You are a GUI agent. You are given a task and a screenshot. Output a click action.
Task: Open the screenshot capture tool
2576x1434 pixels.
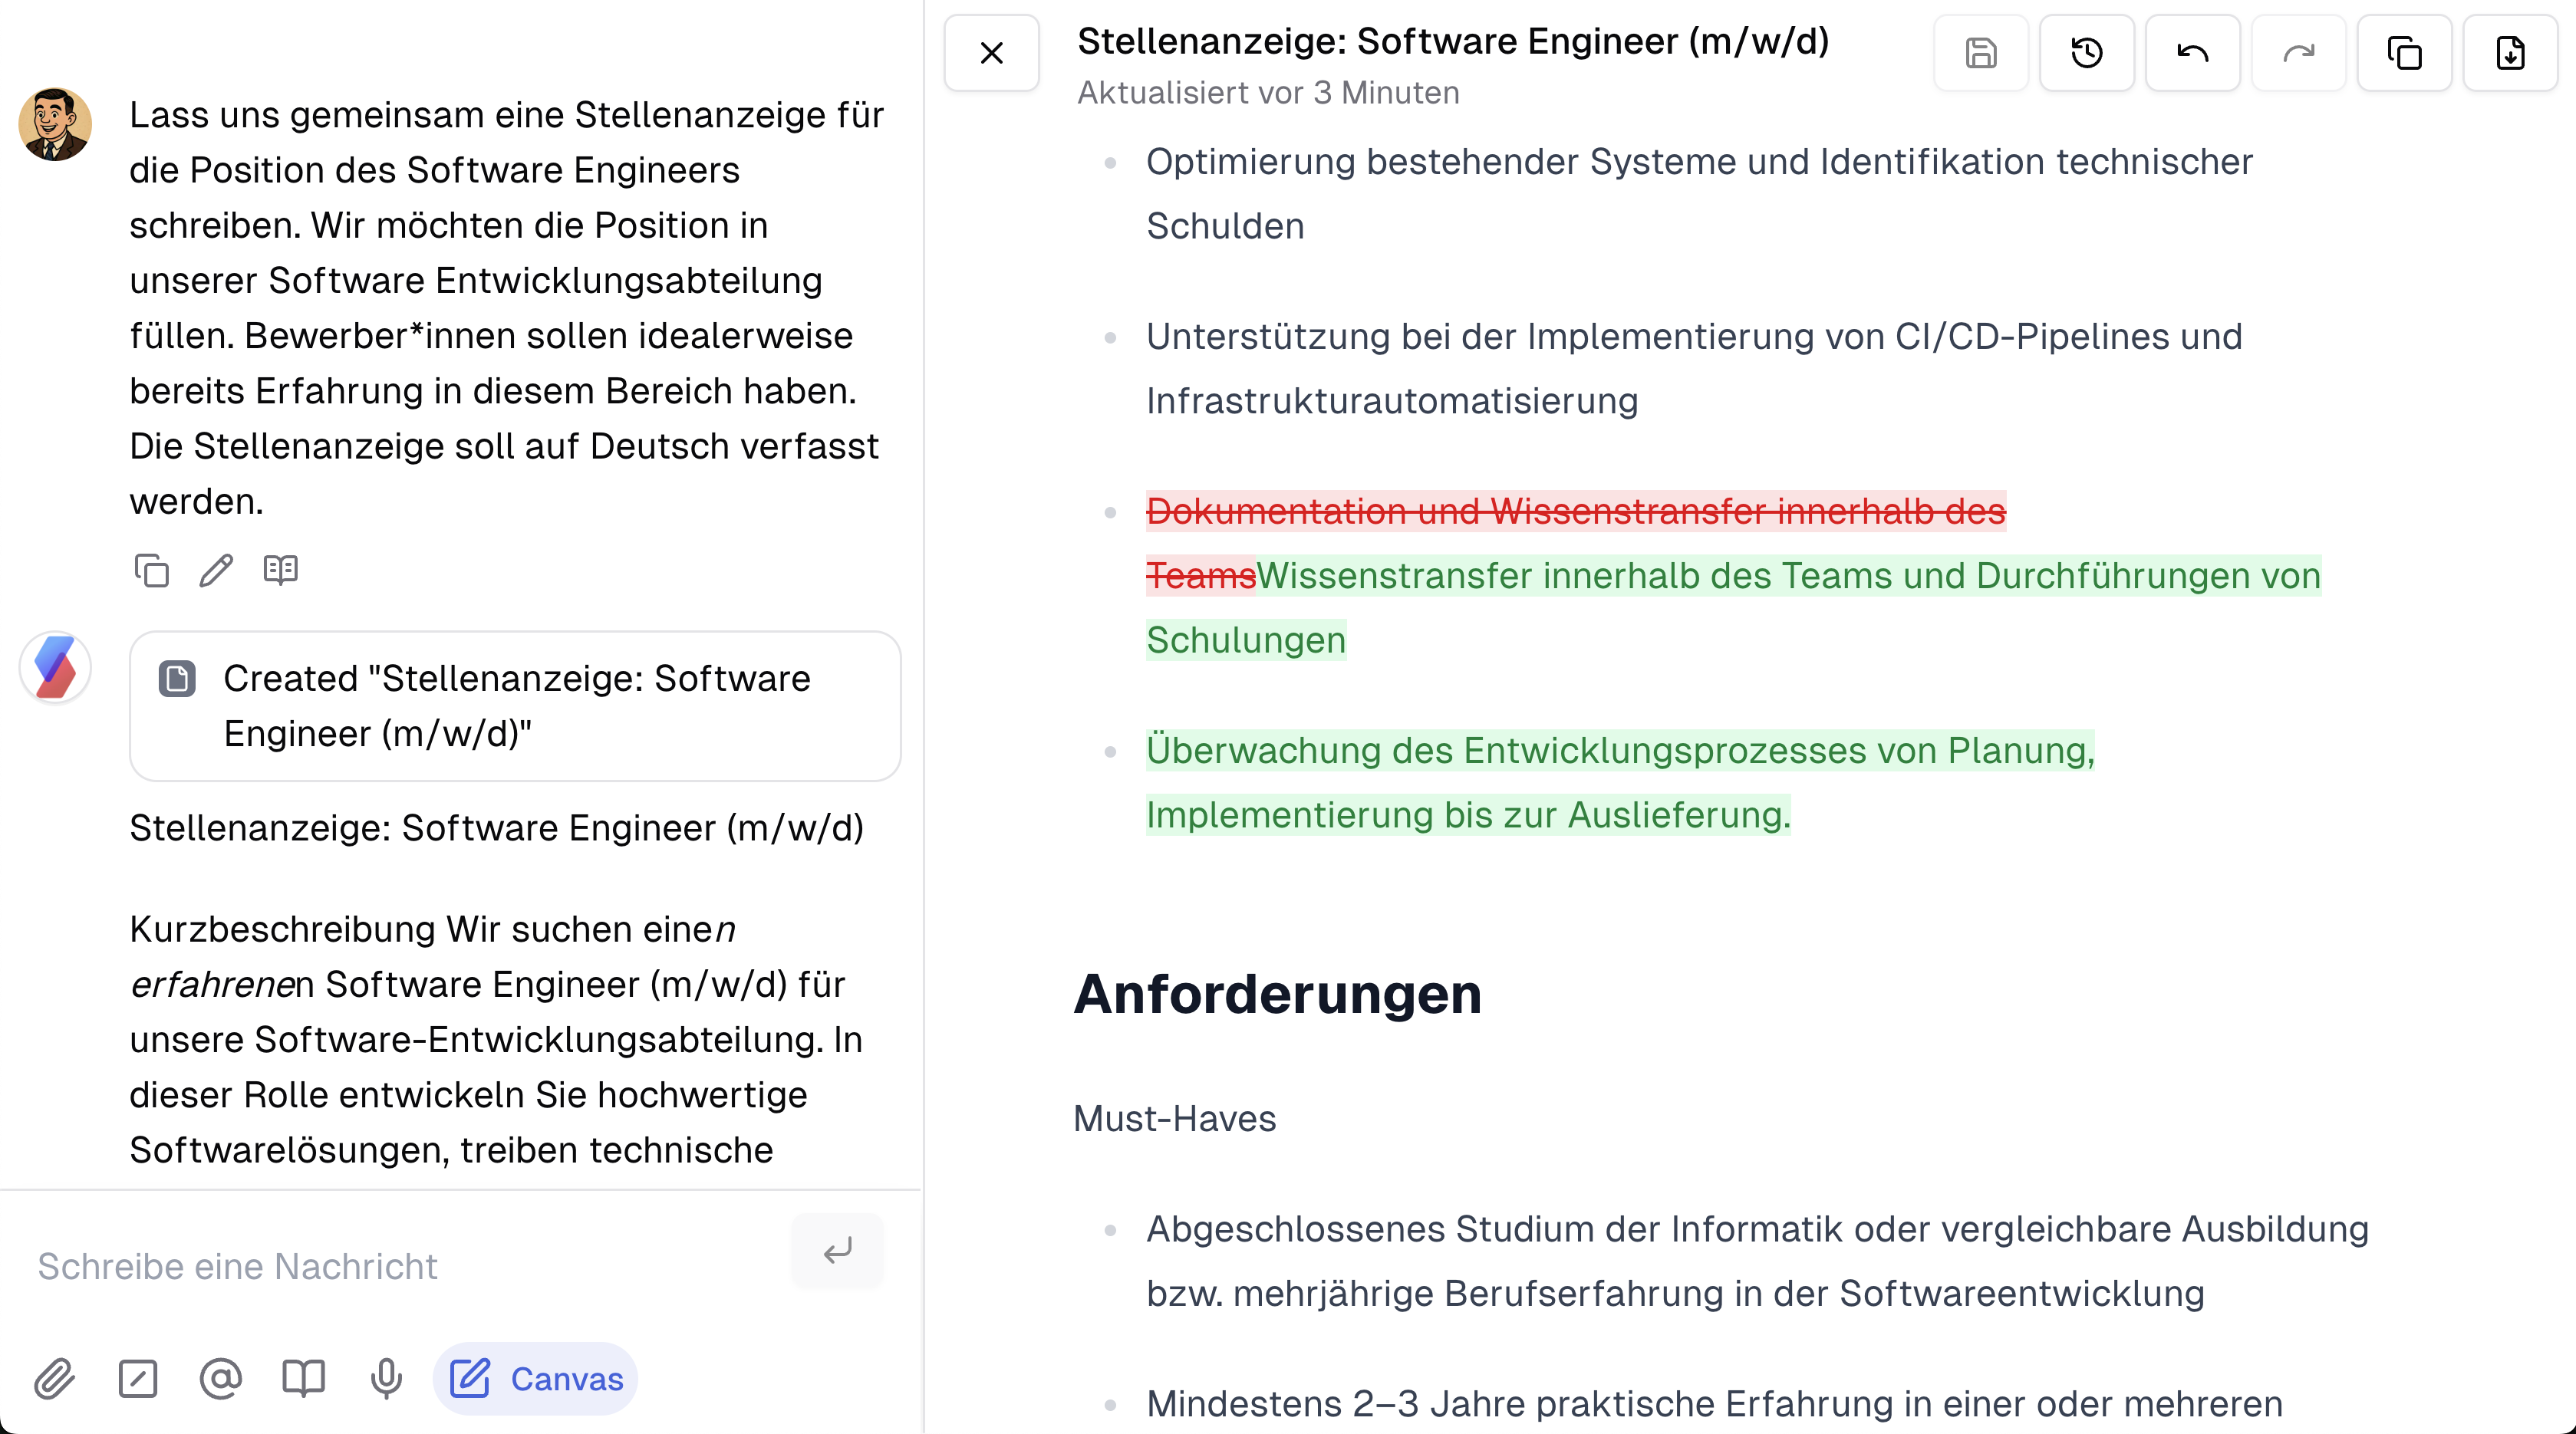pos(138,1379)
